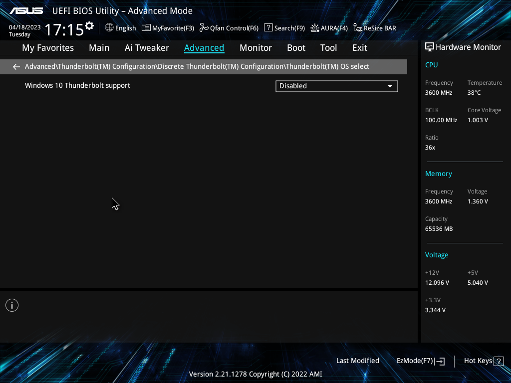This screenshot has width=511, height=383.
Task: Switch to EzMode(F7)
Action: [415, 361]
